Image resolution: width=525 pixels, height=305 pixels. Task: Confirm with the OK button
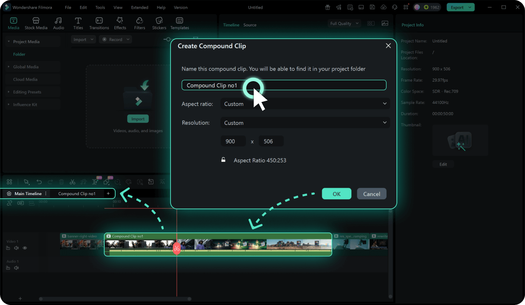pyautogui.click(x=336, y=194)
